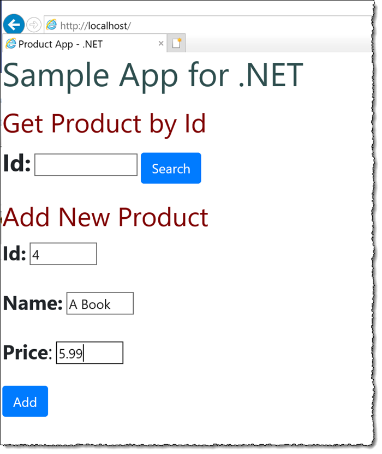Image resolution: width=382 pixels, height=454 pixels.
Task: Click the Name: label
Action: pyautogui.click(x=33, y=303)
